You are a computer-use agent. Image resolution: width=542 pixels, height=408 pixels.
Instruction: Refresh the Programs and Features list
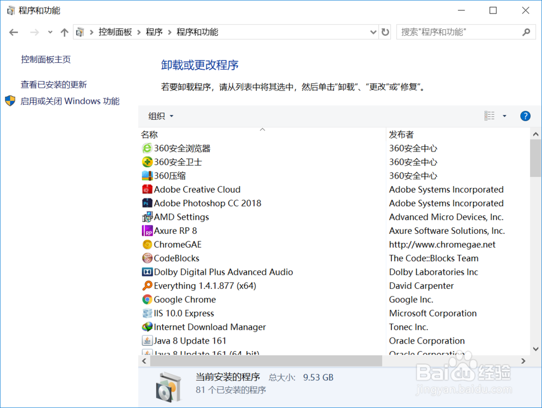click(x=385, y=32)
